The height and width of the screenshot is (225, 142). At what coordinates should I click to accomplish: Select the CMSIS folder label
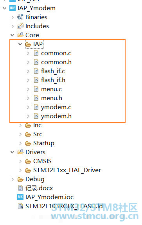[42, 161]
